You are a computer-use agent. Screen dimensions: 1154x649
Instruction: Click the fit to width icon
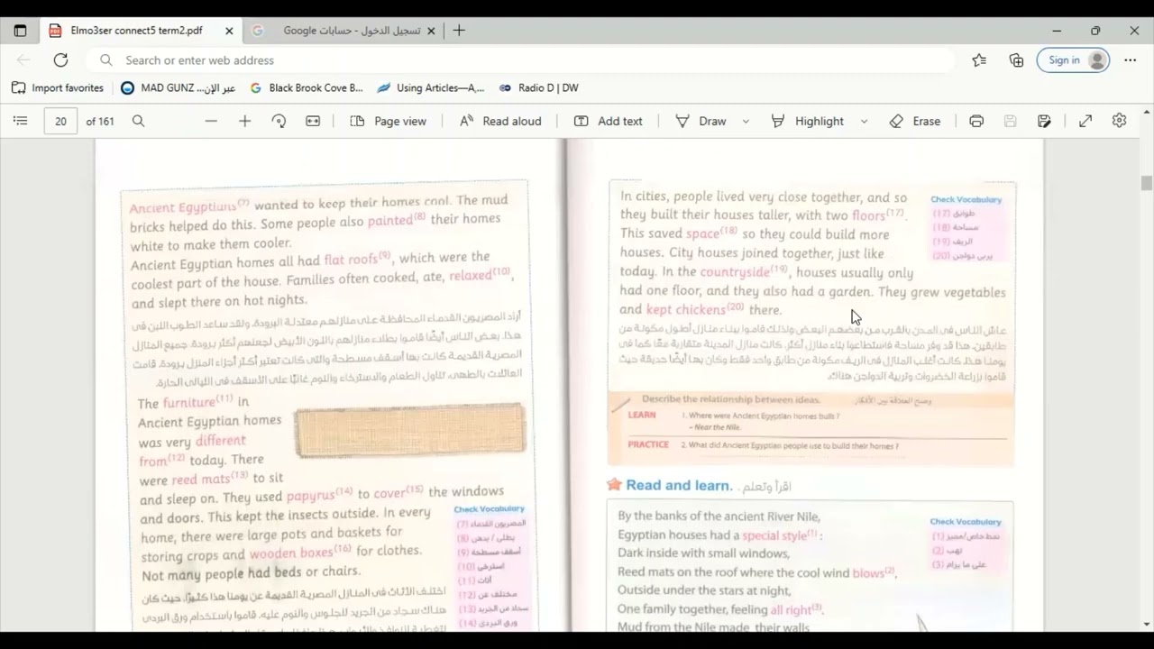coord(313,121)
